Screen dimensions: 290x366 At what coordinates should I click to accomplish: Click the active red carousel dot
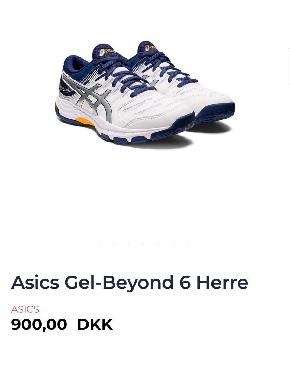pos(128,244)
